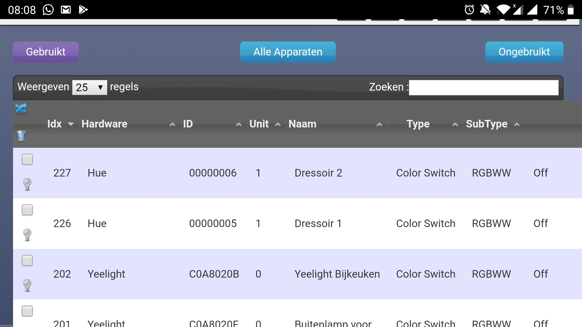Open the Gmail notification icon in status bar
This screenshot has width=582, height=327.
point(66,10)
